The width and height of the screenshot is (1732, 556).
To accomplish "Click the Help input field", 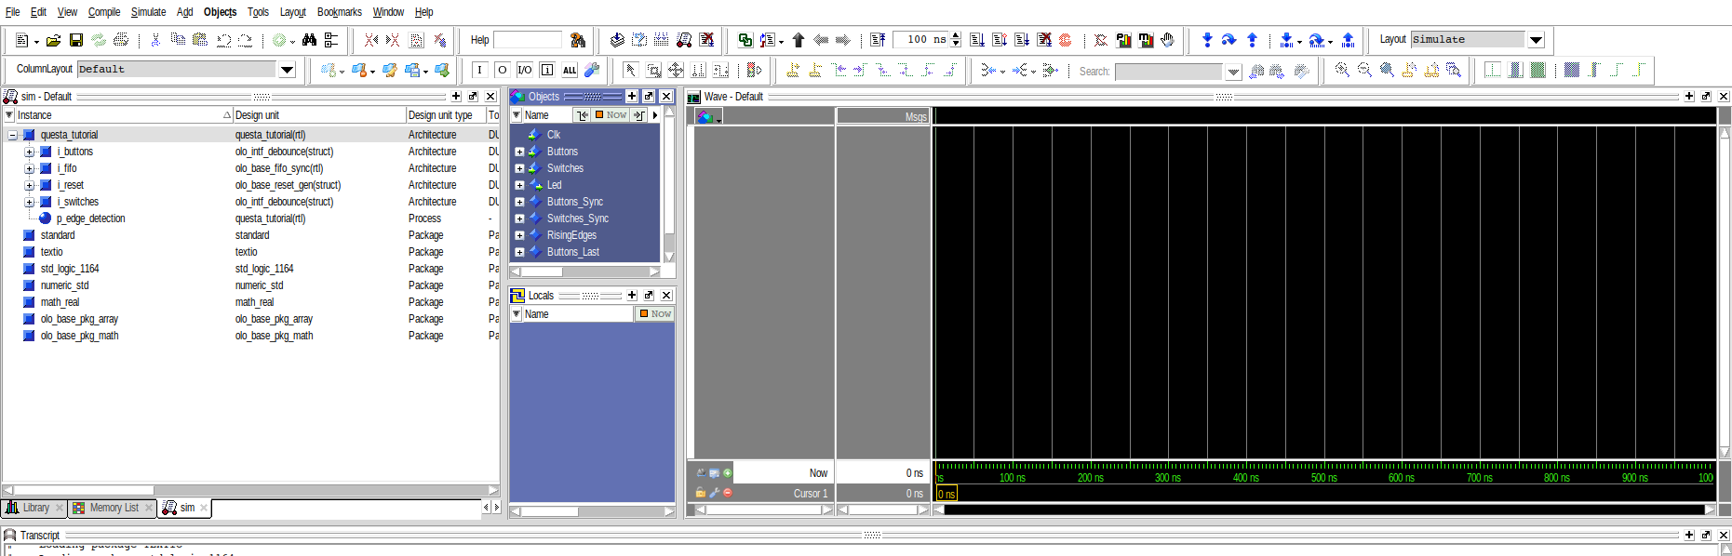I will 528,40.
